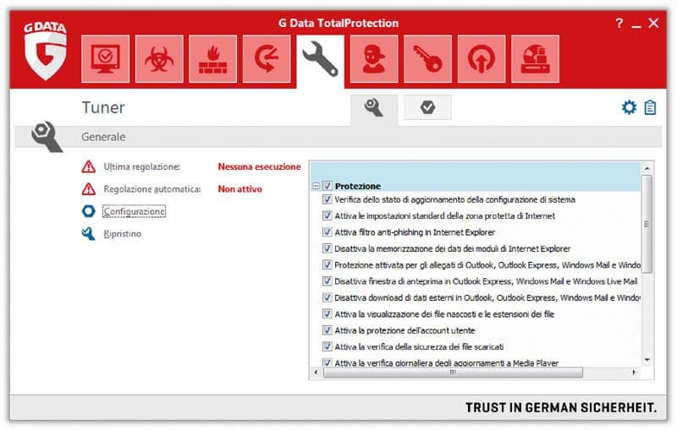Viewport: 677px width, 430px height.
Task: Click the settings gear icon
Action: pos(629,107)
